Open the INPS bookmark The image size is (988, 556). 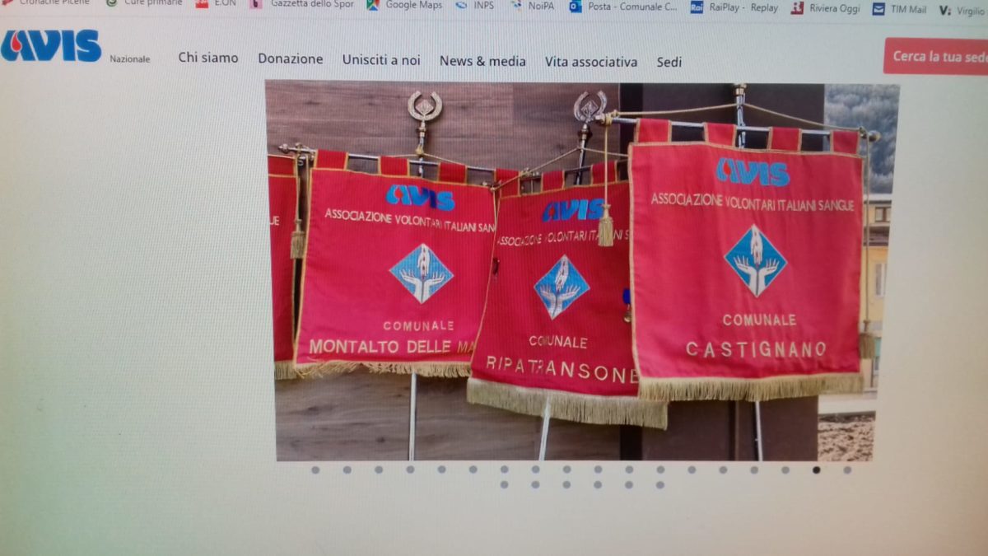(x=474, y=6)
